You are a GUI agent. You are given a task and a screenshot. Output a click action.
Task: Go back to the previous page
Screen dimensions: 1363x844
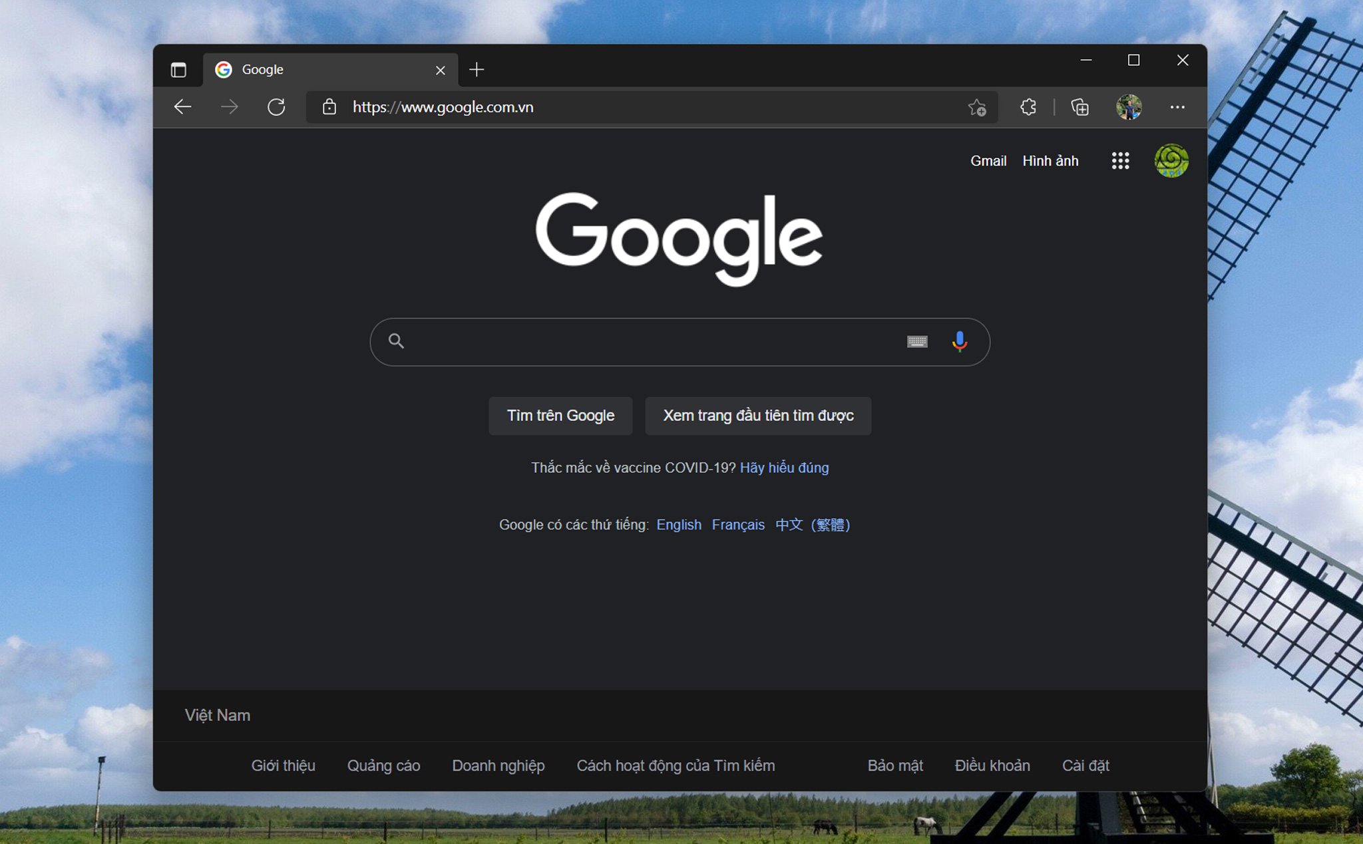point(182,107)
